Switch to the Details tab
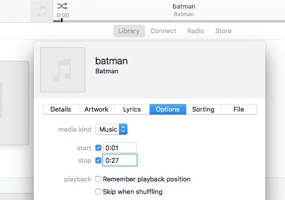 point(61,110)
